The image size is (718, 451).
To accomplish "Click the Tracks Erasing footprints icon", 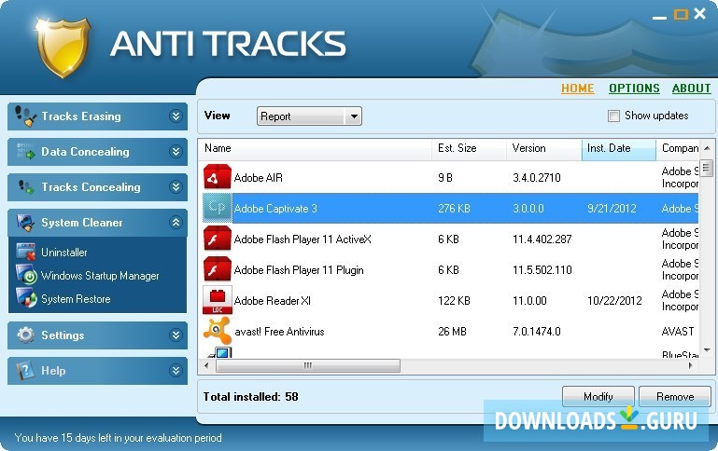I will click(x=25, y=116).
